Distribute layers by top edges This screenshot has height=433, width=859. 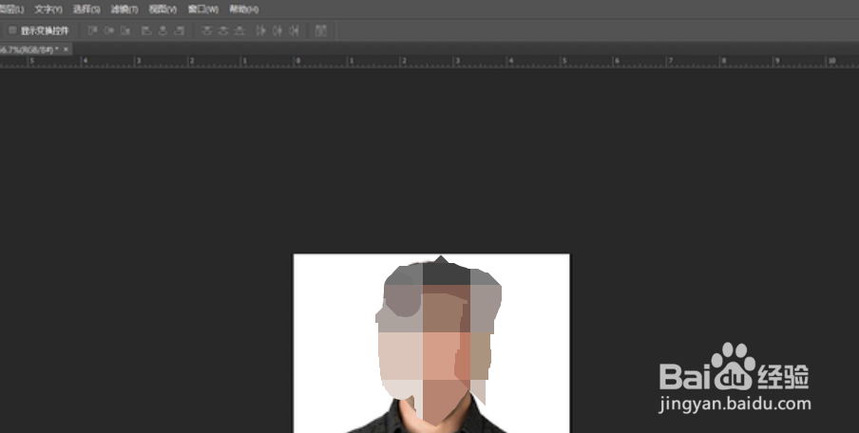click(x=206, y=30)
